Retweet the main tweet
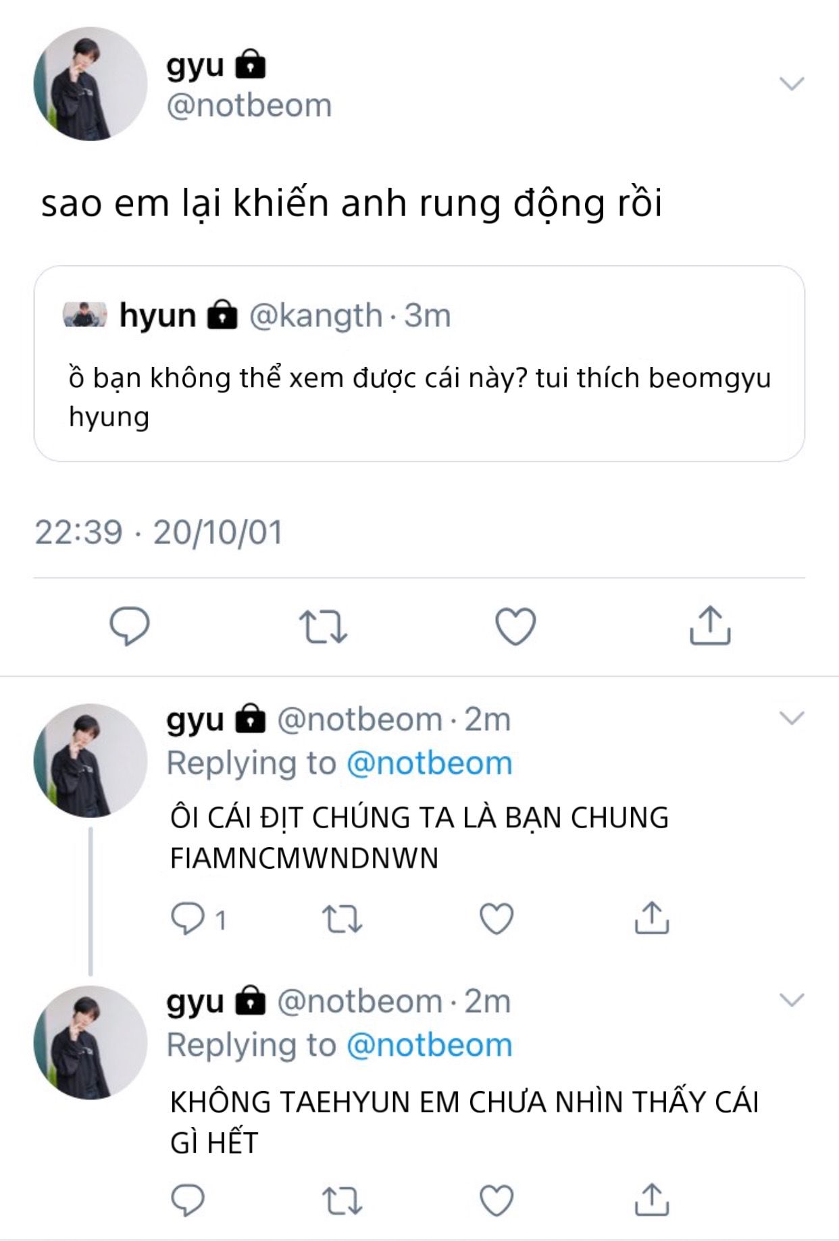Viewport: 839px width, 1241px height. point(323,626)
